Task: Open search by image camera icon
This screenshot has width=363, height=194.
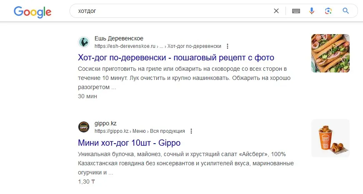Action: click(328, 11)
